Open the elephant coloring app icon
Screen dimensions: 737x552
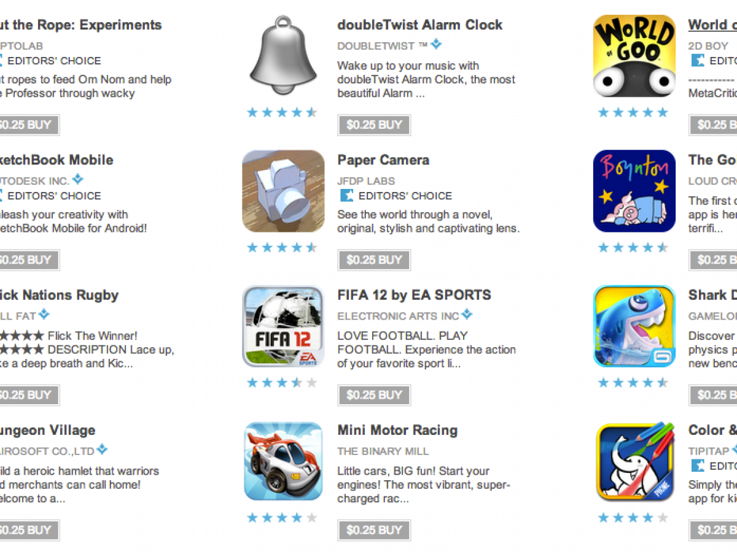point(634,461)
